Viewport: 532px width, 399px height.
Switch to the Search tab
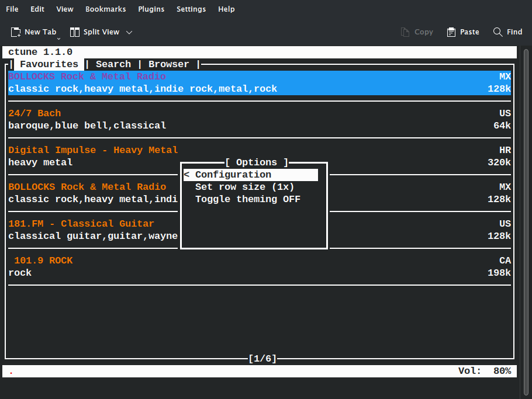(113, 64)
